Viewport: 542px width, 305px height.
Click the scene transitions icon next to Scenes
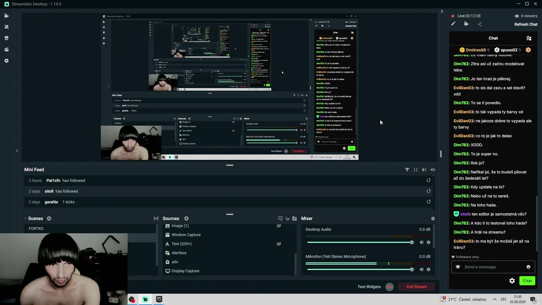156,219
